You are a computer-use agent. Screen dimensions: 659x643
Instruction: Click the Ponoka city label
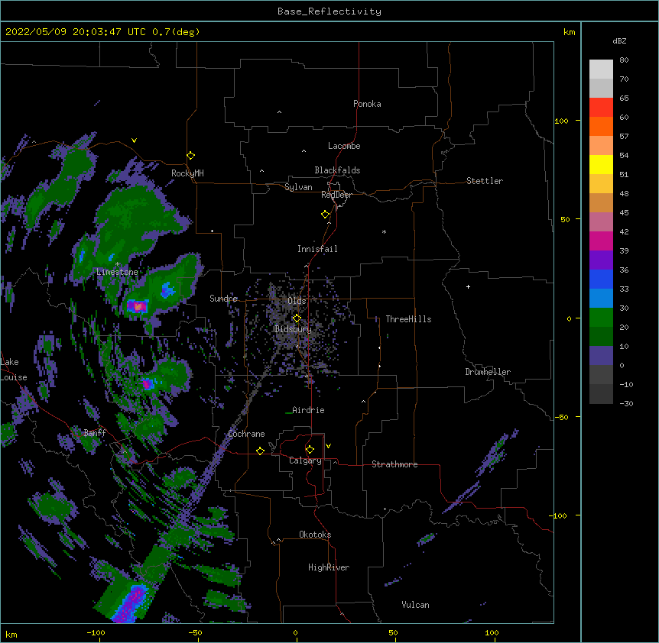tap(367, 104)
